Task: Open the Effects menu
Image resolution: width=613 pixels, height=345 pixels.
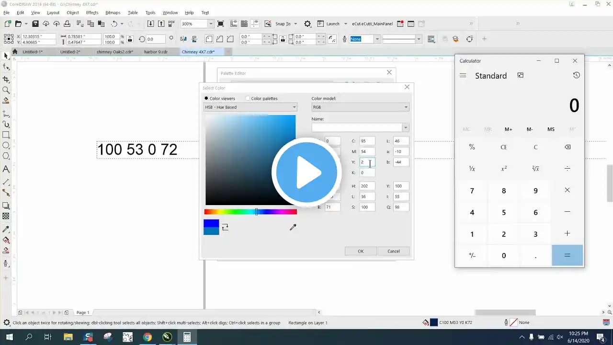Action: pos(92,12)
